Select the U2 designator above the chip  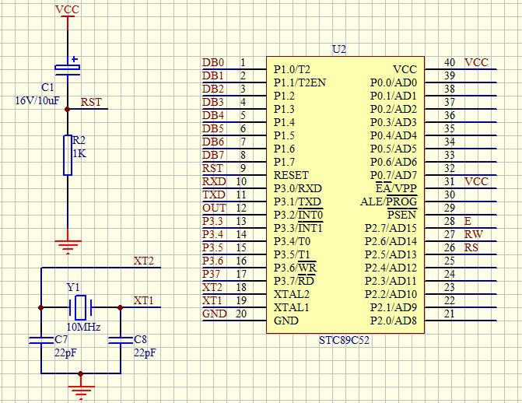tap(339, 50)
